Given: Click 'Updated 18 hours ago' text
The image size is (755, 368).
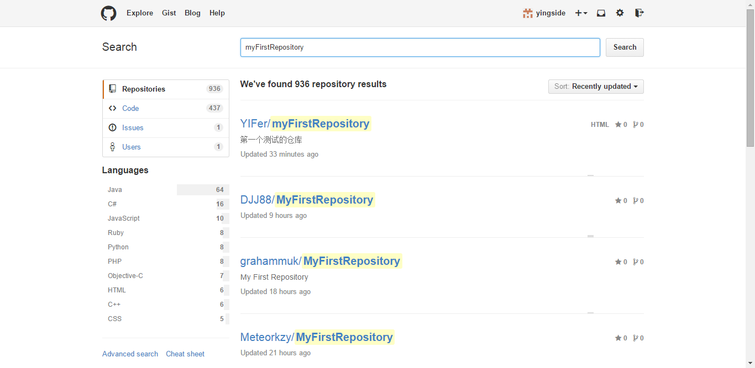Looking at the screenshot, I should [275, 292].
